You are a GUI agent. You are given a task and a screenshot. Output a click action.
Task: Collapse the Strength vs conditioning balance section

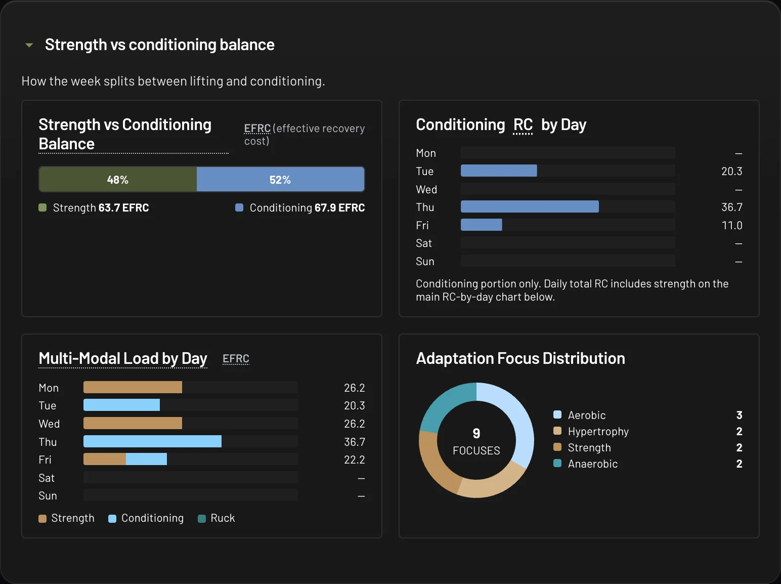tap(29, 45)
